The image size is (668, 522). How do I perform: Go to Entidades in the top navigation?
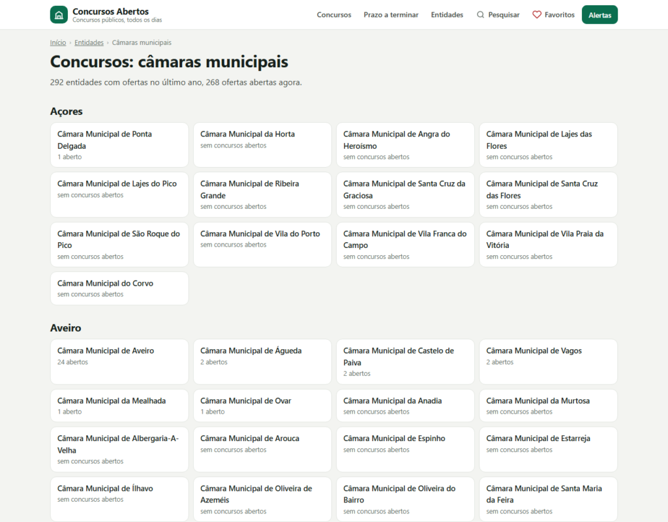tap(447, 14)
